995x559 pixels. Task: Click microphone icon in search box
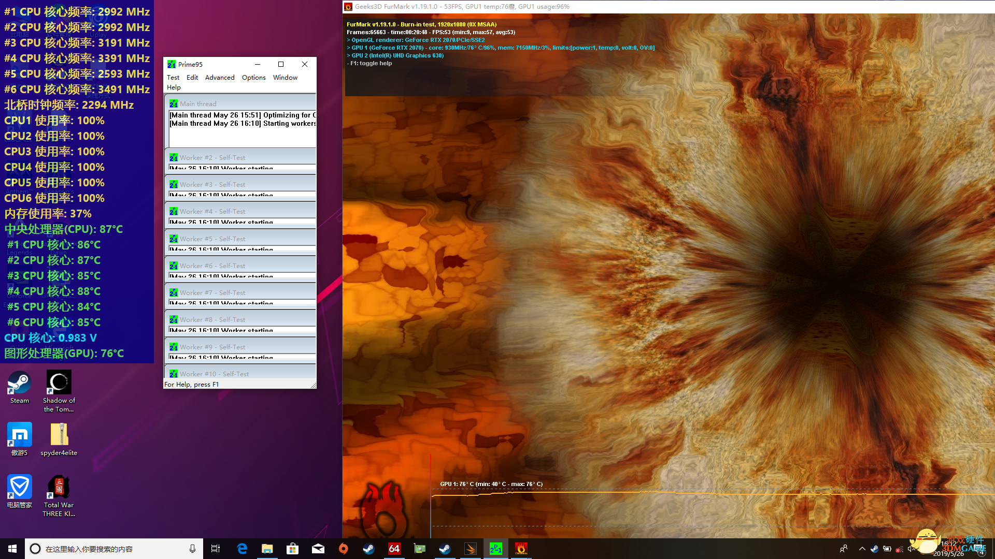coord(192,549)
